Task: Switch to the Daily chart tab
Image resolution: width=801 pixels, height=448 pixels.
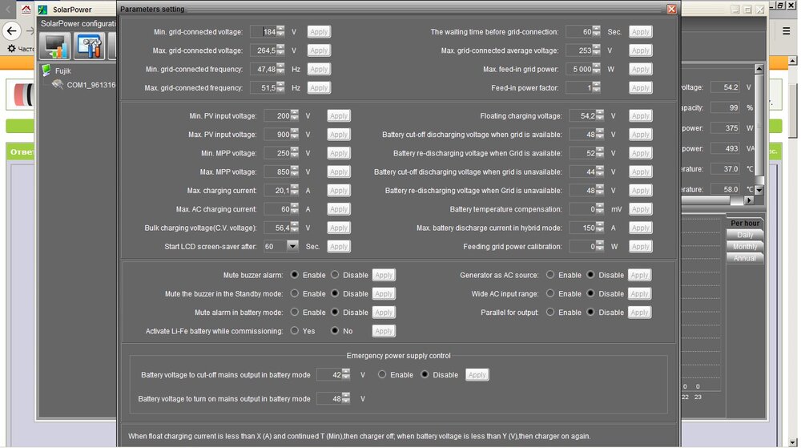Action: [744, 235]
